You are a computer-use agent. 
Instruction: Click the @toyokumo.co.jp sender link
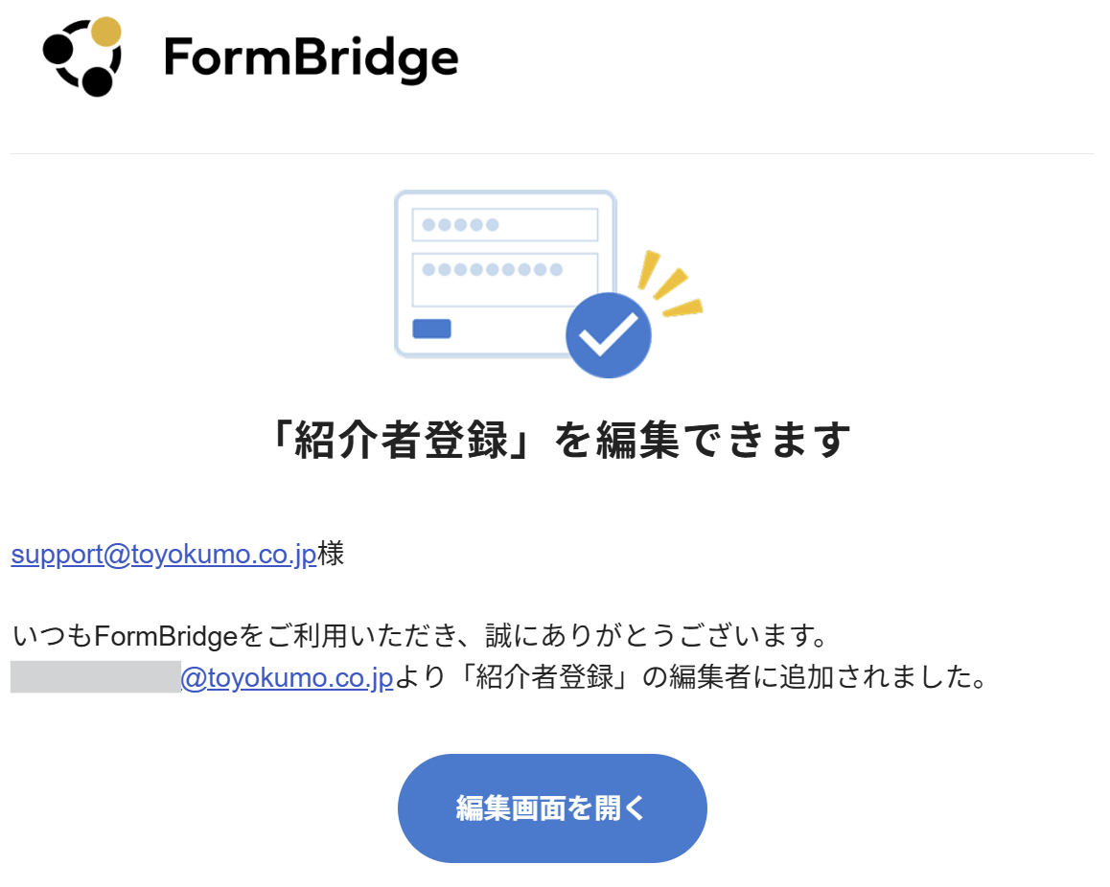pos(287,679)
